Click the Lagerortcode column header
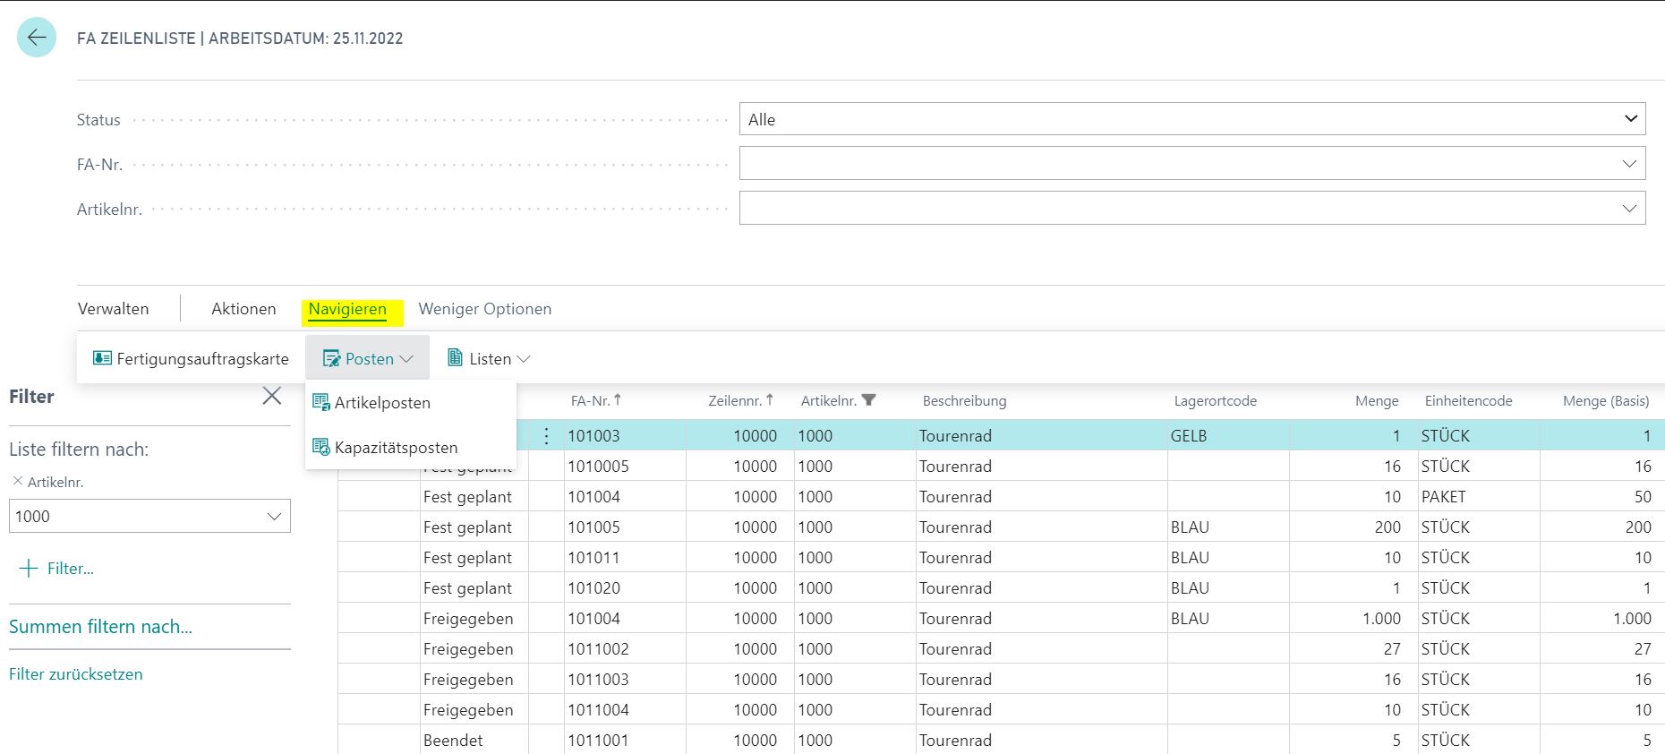 pyautogui.click(x=1216, y=401)
